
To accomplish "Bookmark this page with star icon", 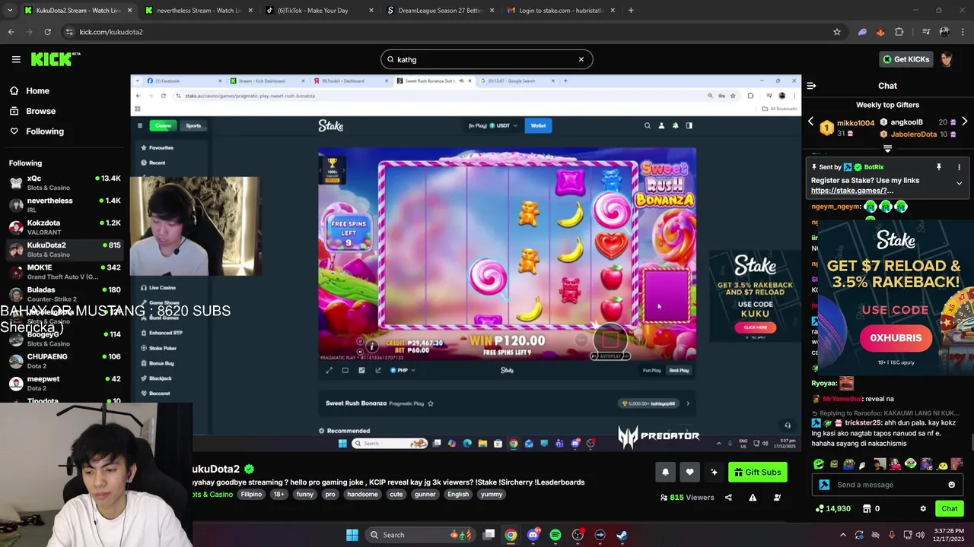I will 837,32.
